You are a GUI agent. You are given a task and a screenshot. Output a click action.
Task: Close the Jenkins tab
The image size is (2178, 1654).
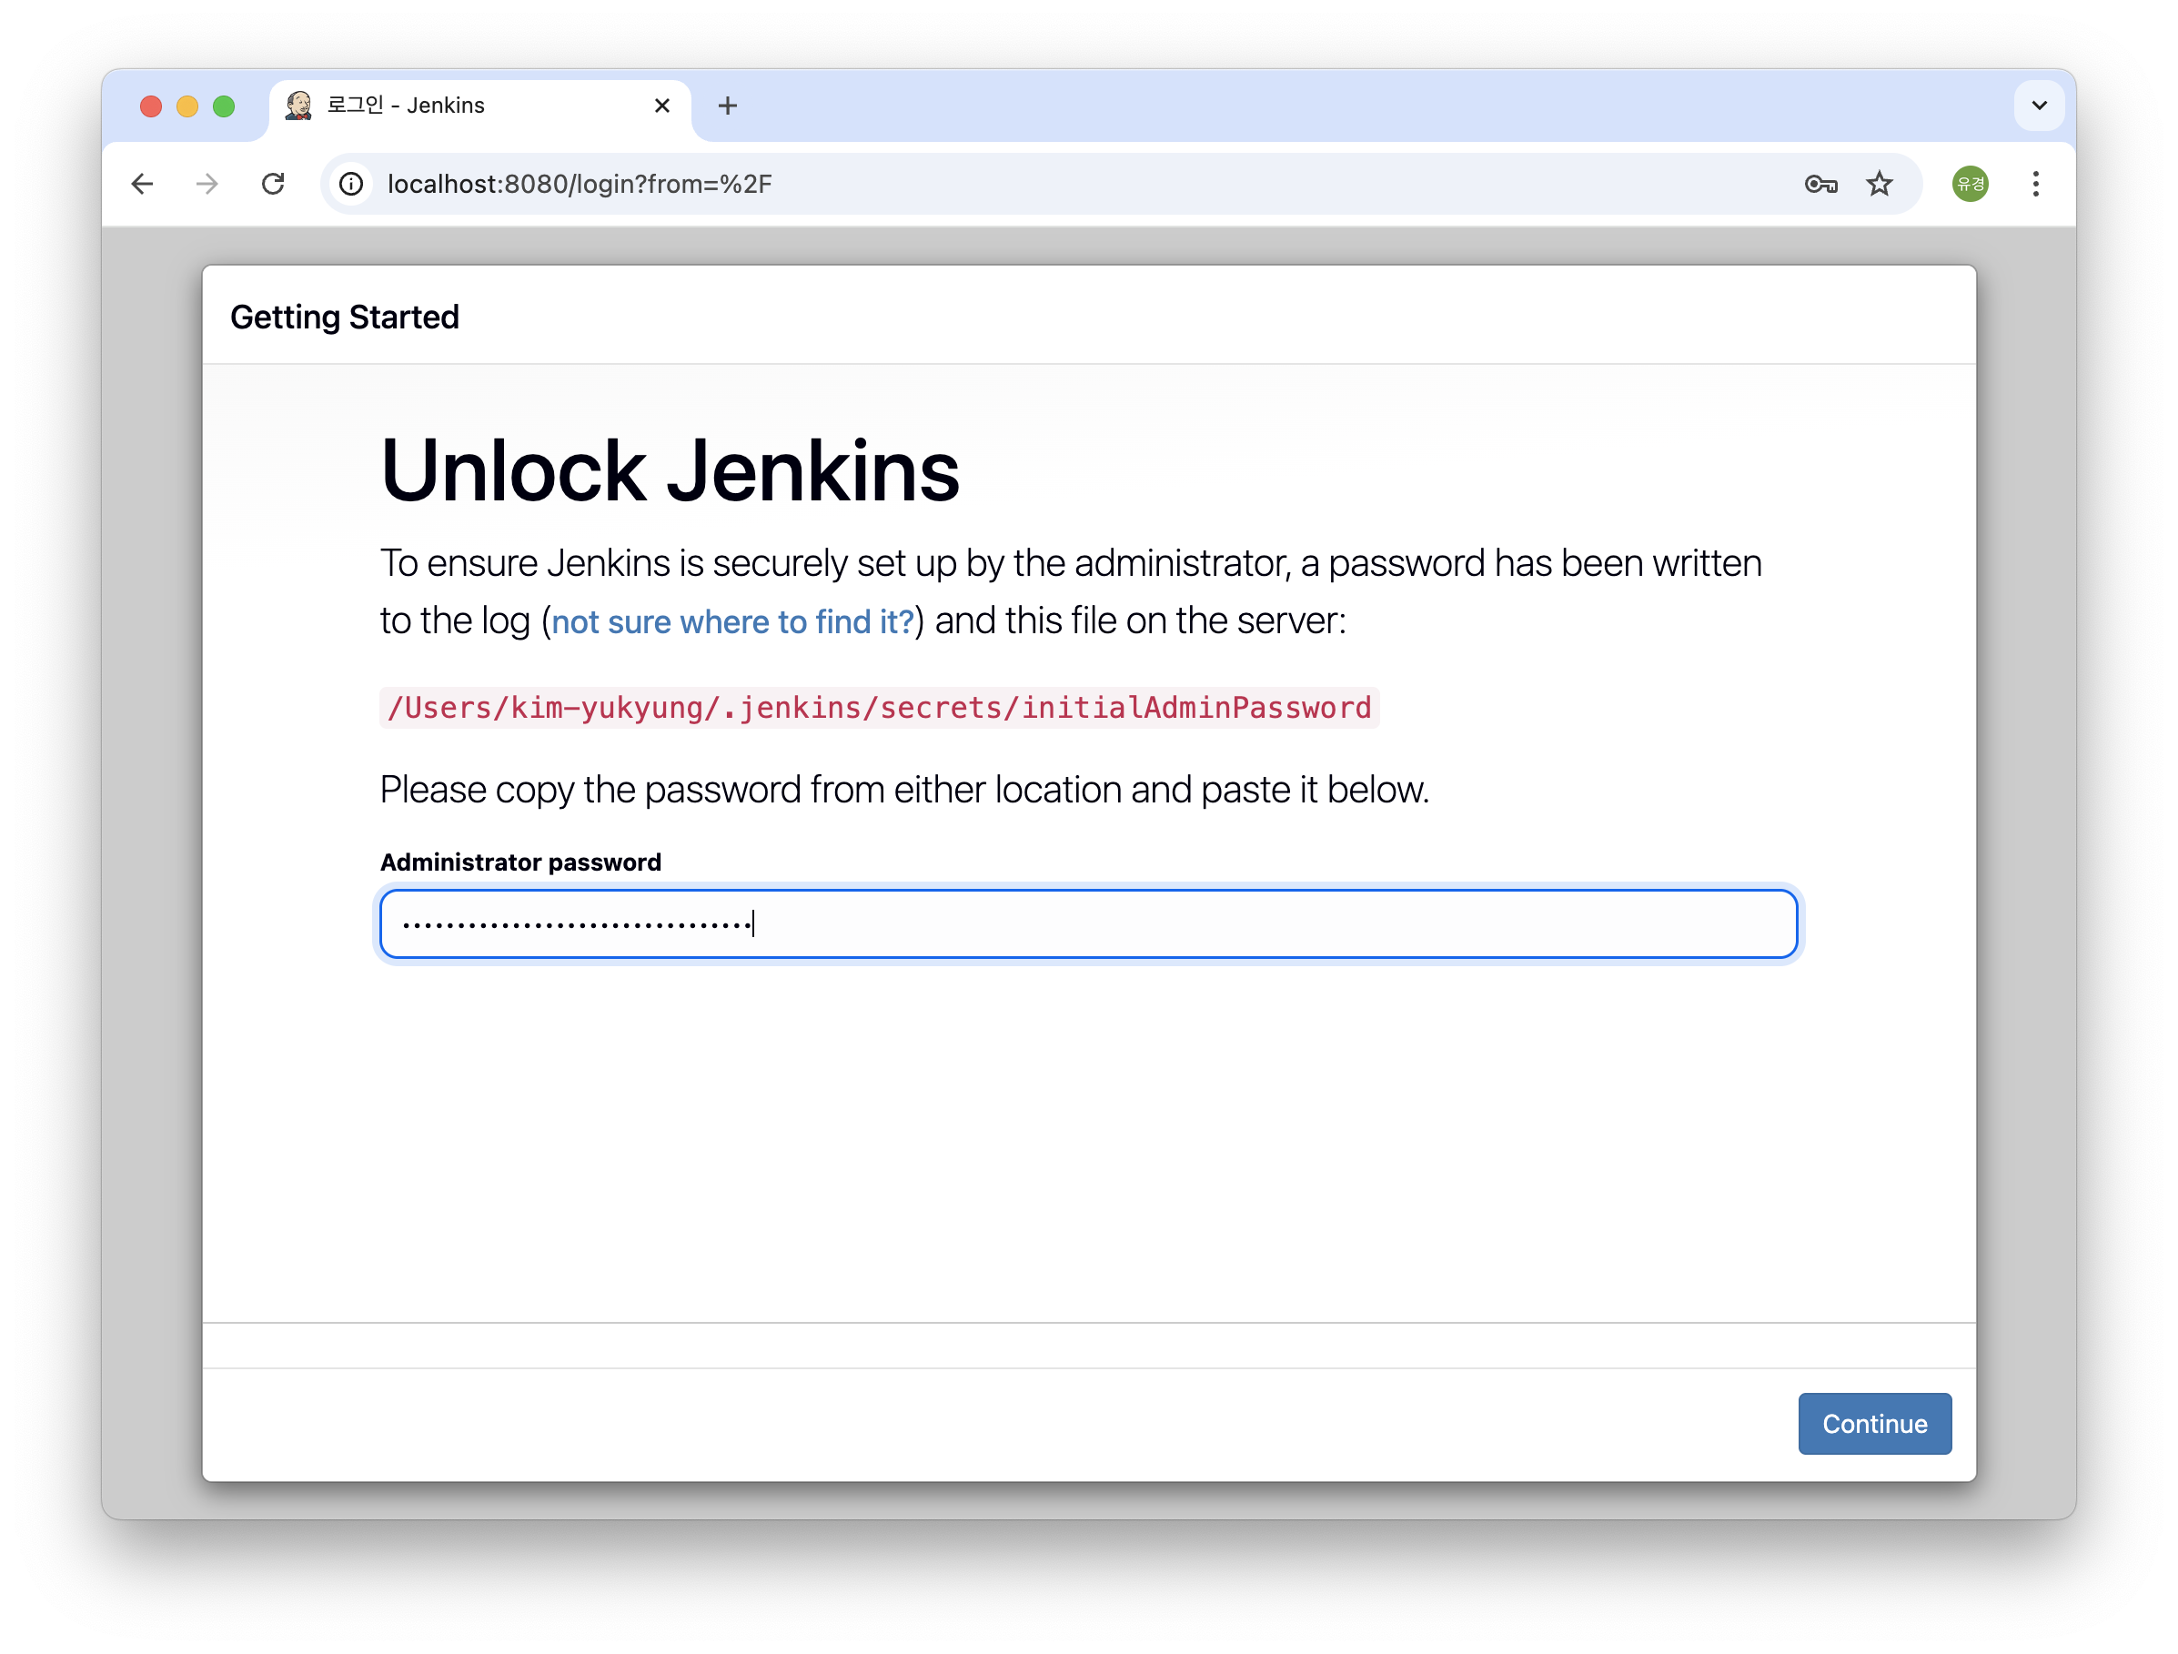click(x=661, y=106)
